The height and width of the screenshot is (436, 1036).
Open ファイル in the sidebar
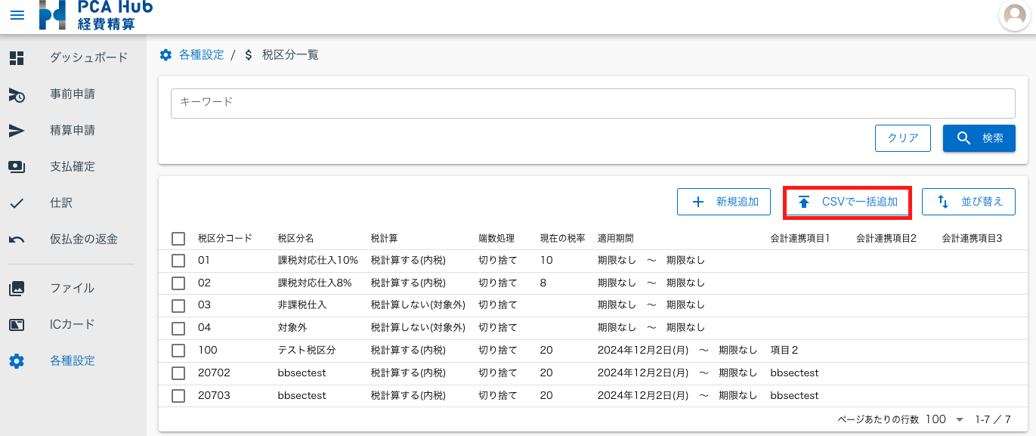pos(73,288)
